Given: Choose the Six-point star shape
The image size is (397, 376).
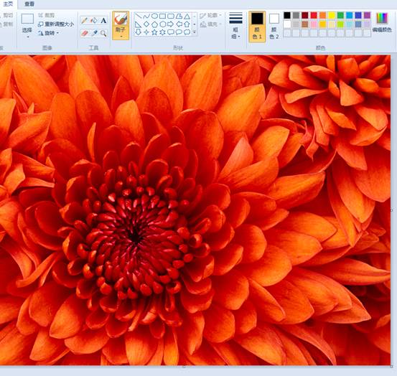Looking at the screenshot, I should pyautogui.click(x=162, y=32).
